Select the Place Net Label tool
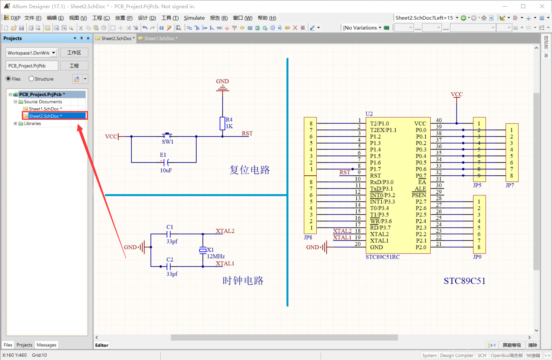The height and width of the screenshot is (360, 552). click(219, 28)
